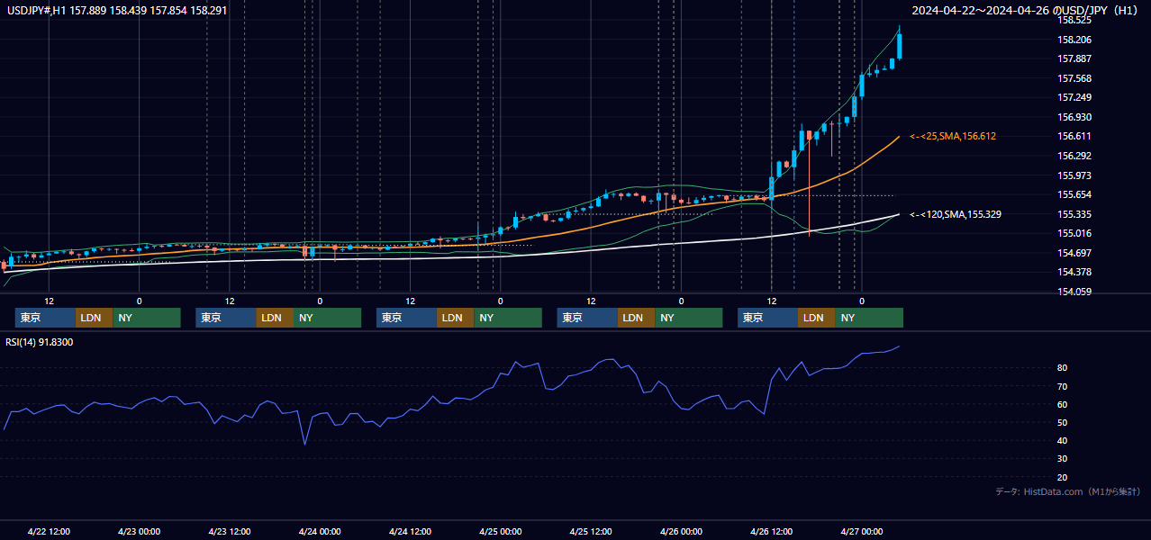Select the 25 SMA 156.612 label

[x=953, y=136]
